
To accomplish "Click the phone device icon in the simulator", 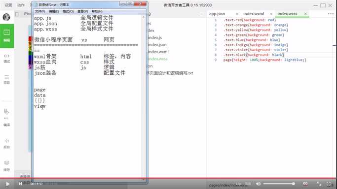I will click(17, 14).
